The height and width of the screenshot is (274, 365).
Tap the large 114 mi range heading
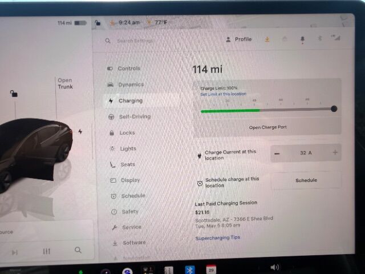207,70
